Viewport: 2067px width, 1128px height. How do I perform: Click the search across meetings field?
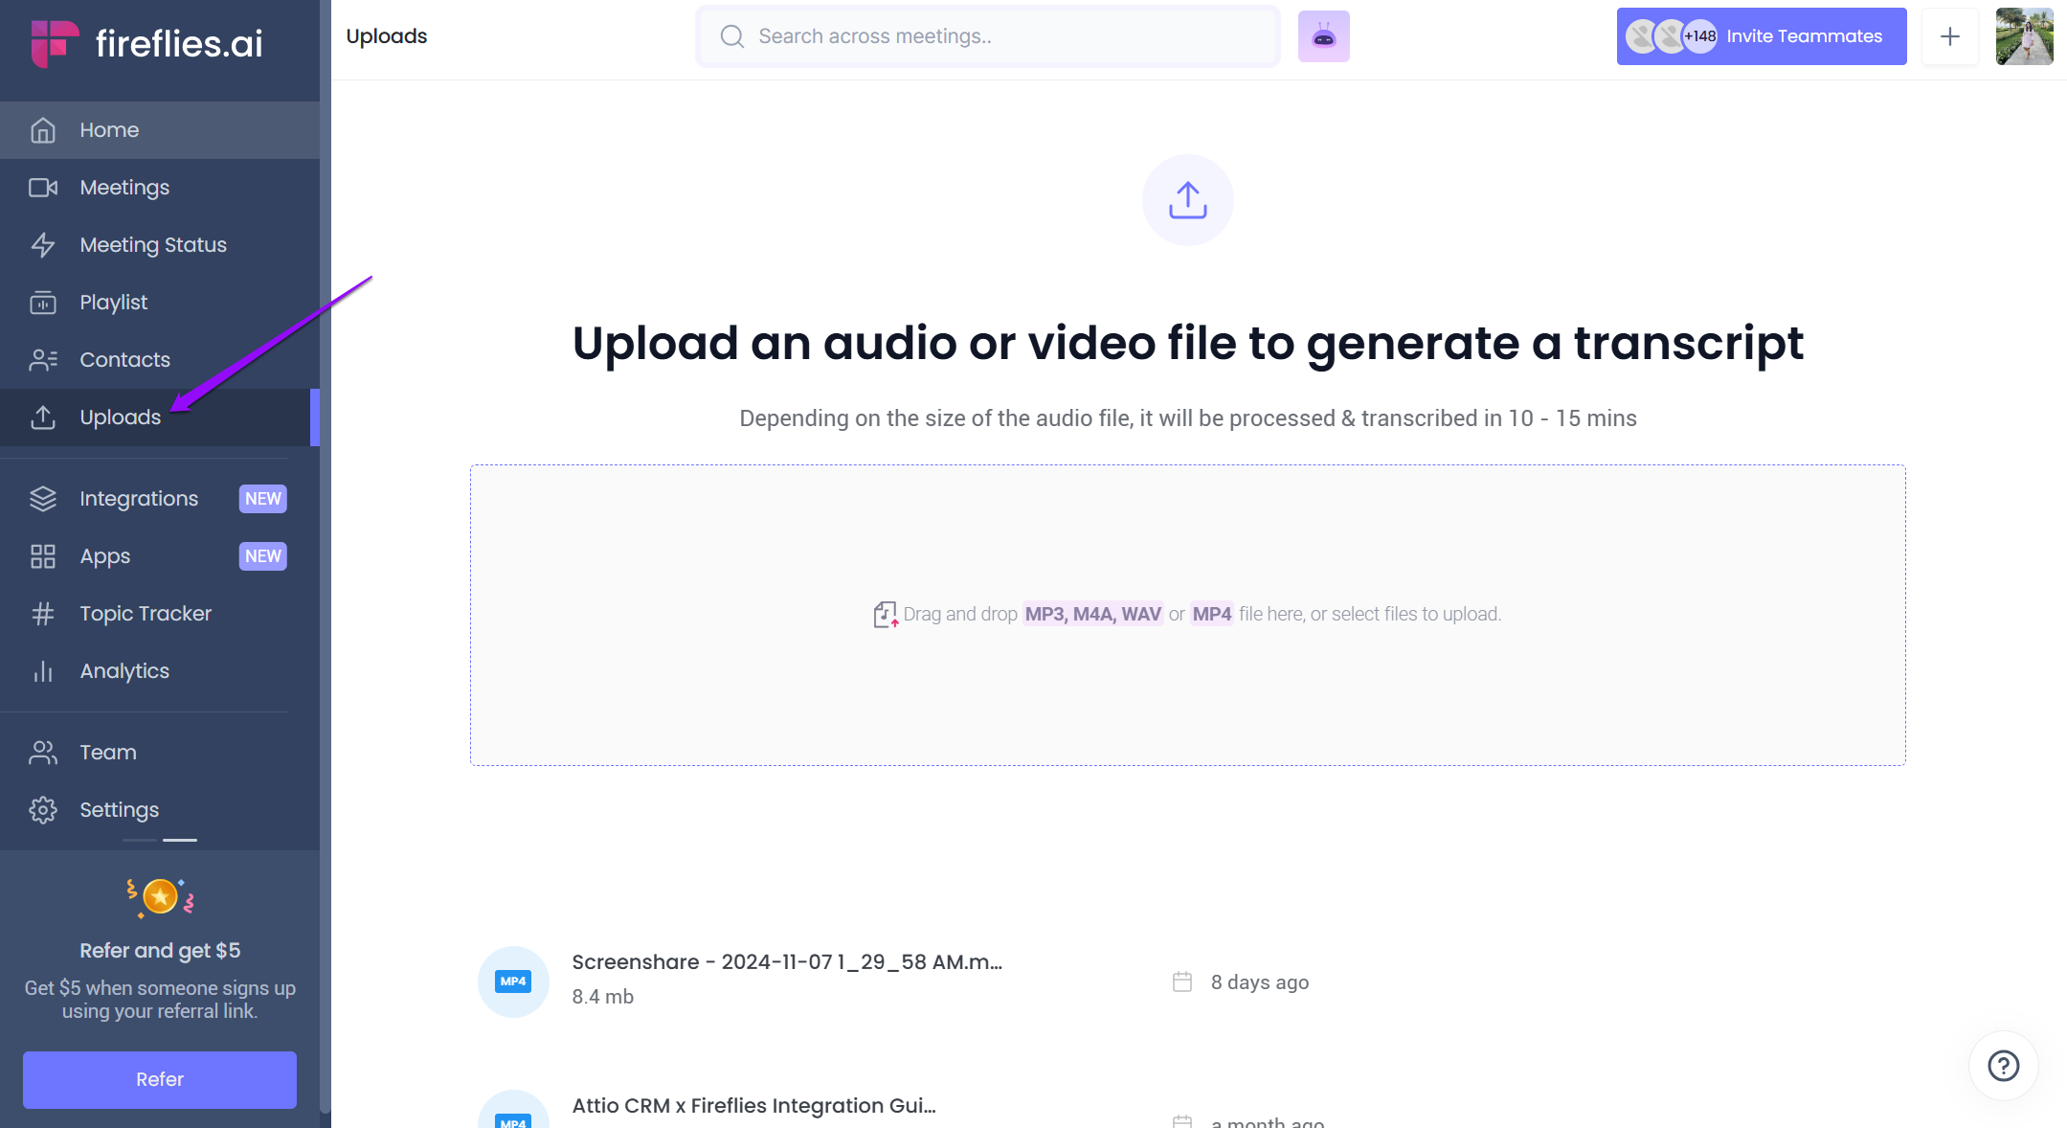click(987, 35)
